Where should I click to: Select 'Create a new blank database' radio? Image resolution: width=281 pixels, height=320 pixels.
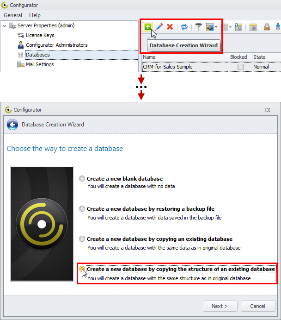click(82, 179)
